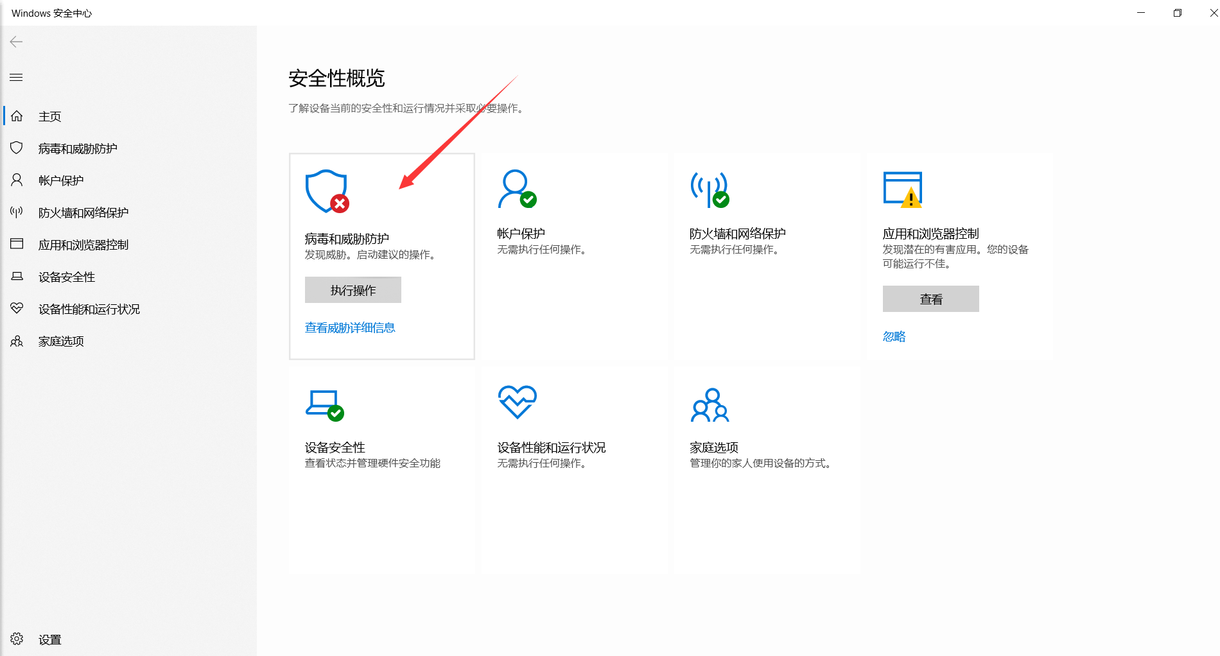Click the 家庭选项 card title
The image size is (1220, 656).
click(x=714, y=447)
